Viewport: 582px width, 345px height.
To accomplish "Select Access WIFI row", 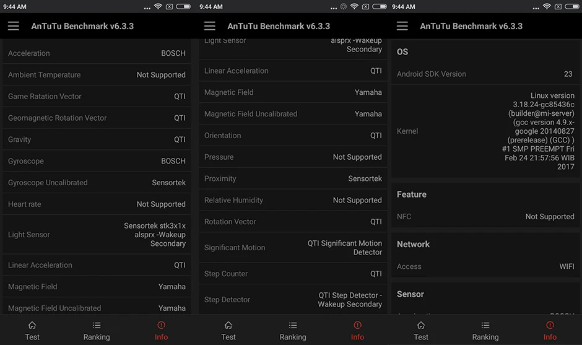I will 485,266.
